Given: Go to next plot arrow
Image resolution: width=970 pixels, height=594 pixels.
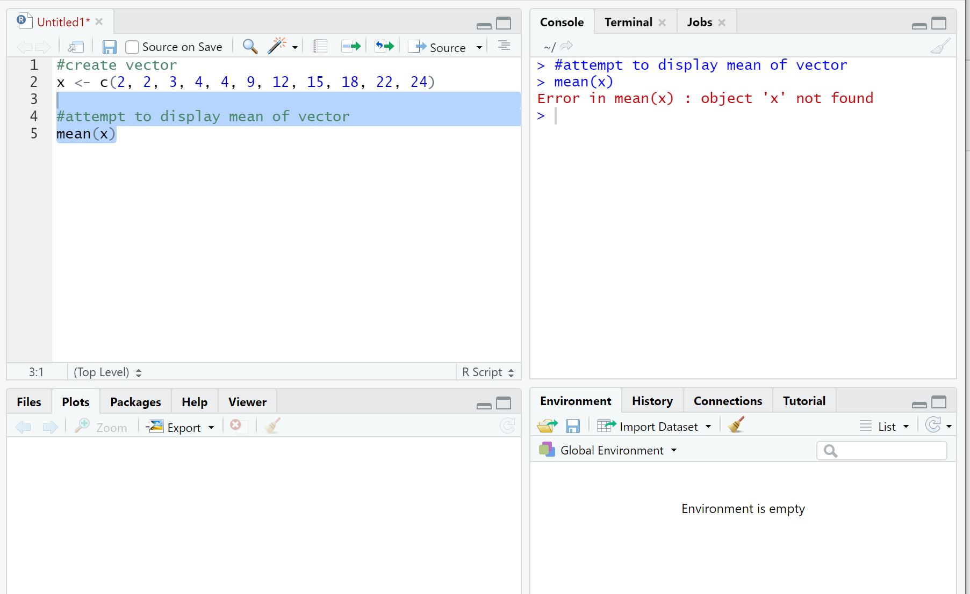Looking at the screenshot, I should [x=50, y=428].
